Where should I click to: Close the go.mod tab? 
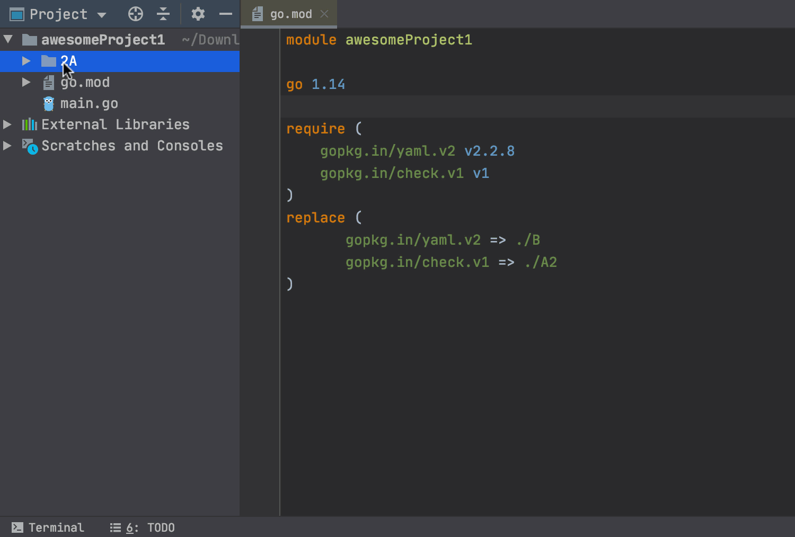[324, 14]
